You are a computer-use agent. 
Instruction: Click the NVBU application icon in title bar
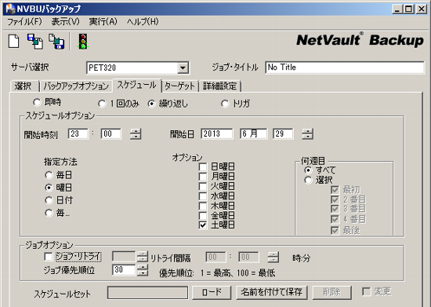[x=10, y=9]
